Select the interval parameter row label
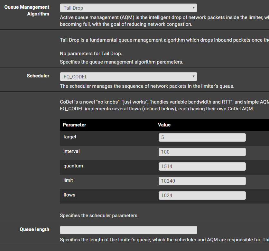Viewport: 269px width, 251px height. 71,151
